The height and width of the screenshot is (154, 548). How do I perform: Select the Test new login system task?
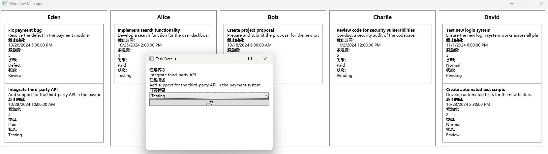pyautogui.click(x=492, y=53)
